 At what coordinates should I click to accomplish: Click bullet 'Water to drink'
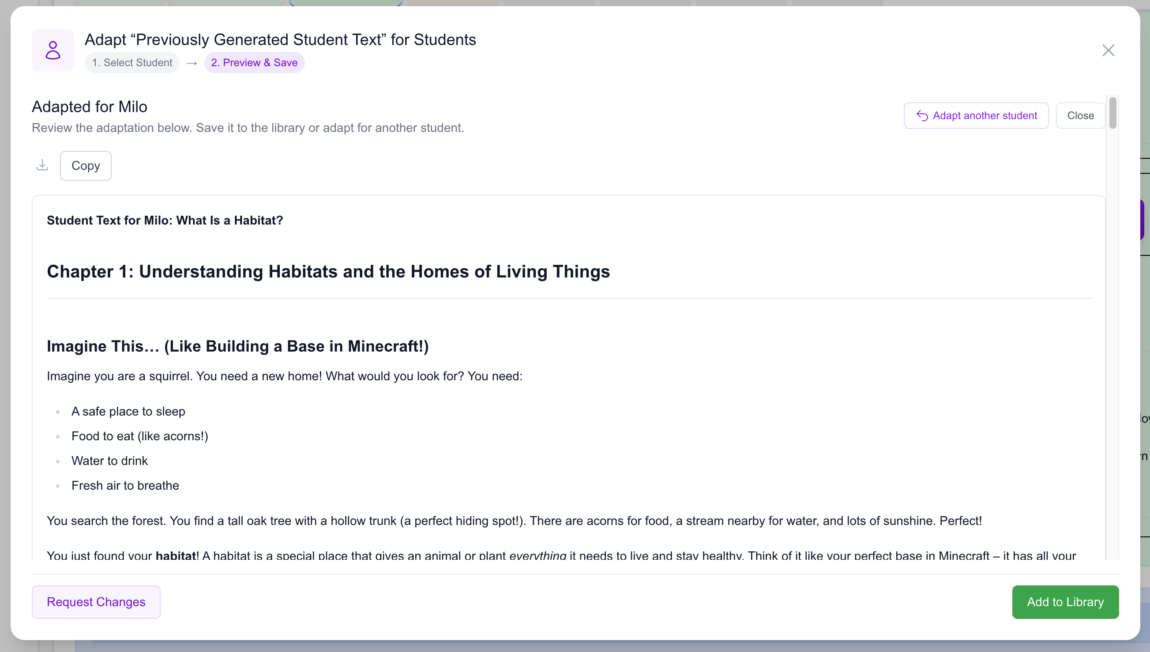tap(109, 461)
